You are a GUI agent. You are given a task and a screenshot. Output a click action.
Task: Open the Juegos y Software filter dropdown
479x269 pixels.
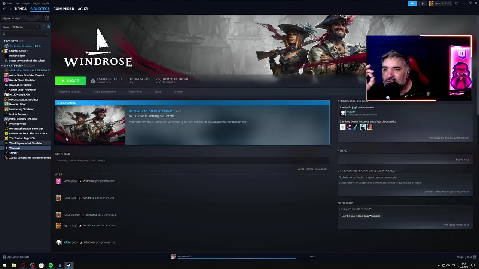21,27
